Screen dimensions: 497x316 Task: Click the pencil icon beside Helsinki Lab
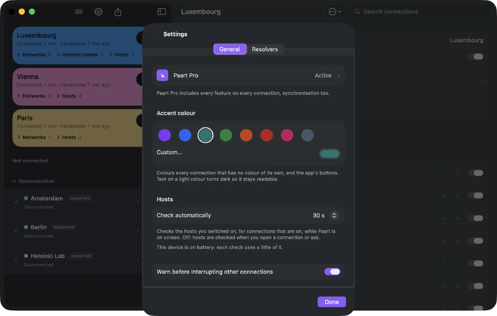pyautogui.click(x=16, y=260)
